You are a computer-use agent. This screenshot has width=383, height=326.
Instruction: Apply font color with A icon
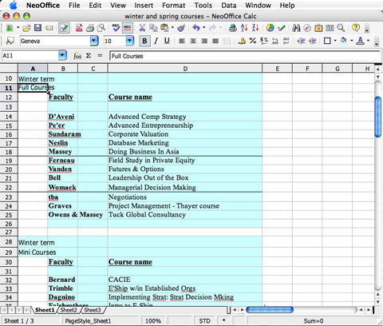coord(361,41)
